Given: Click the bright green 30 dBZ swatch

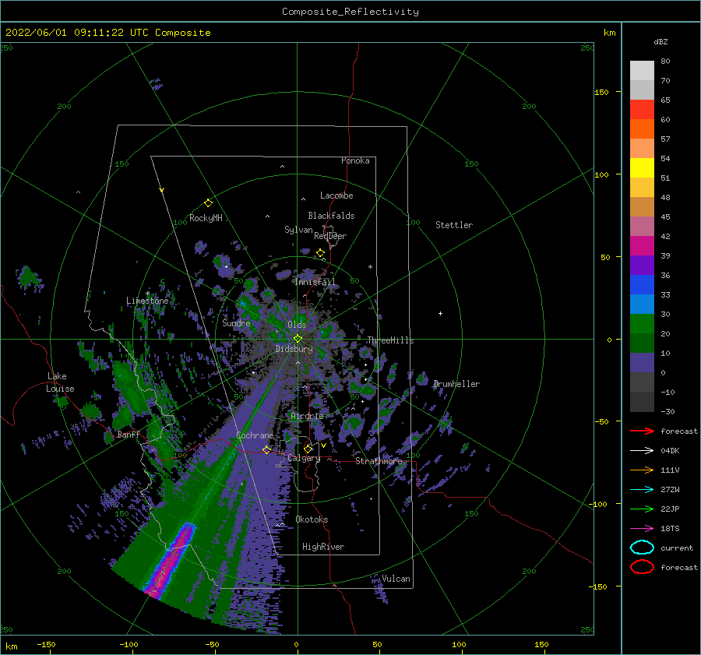Looking at the screenshot, I should [x=642, y=323].
